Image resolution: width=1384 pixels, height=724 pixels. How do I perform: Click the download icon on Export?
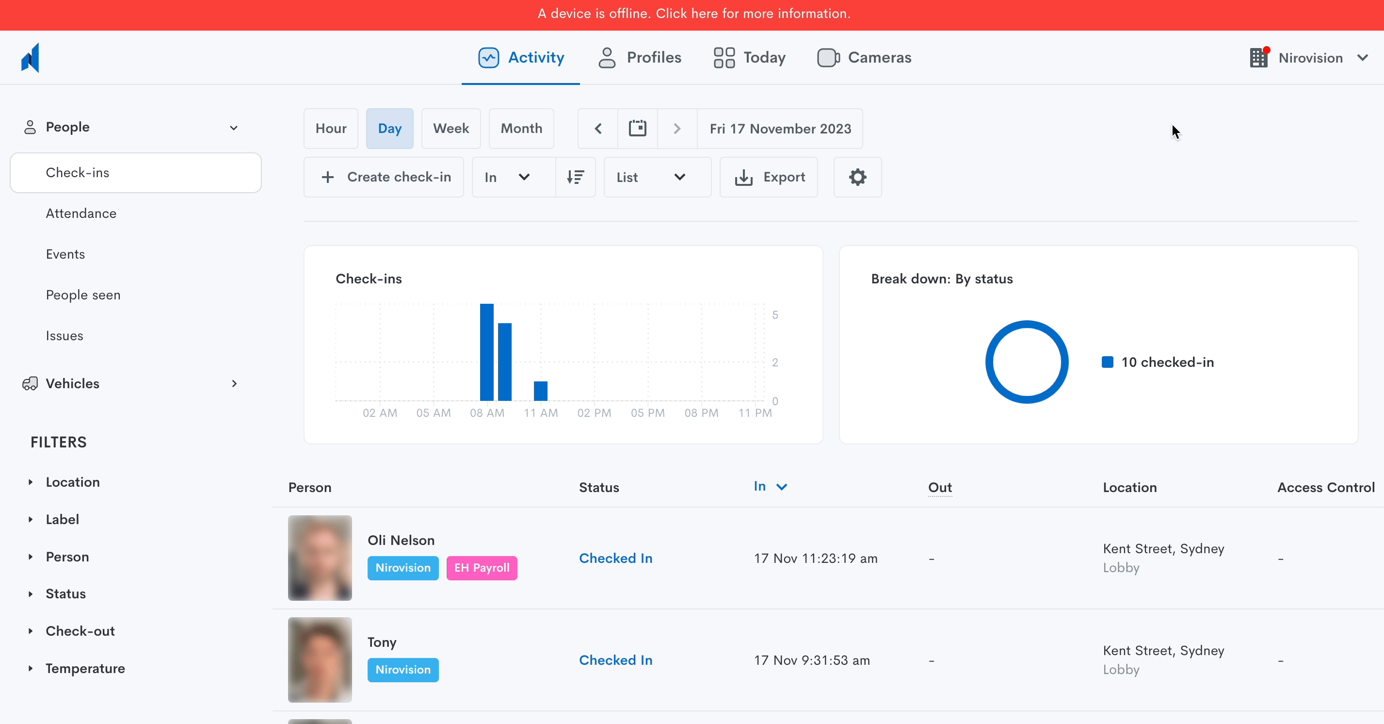click(x=743, y=178)
